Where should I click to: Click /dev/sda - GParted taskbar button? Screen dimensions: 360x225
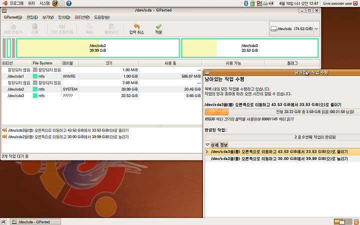click(36, 222)
